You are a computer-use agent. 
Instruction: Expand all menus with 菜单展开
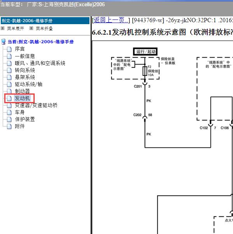click(16, 28)
